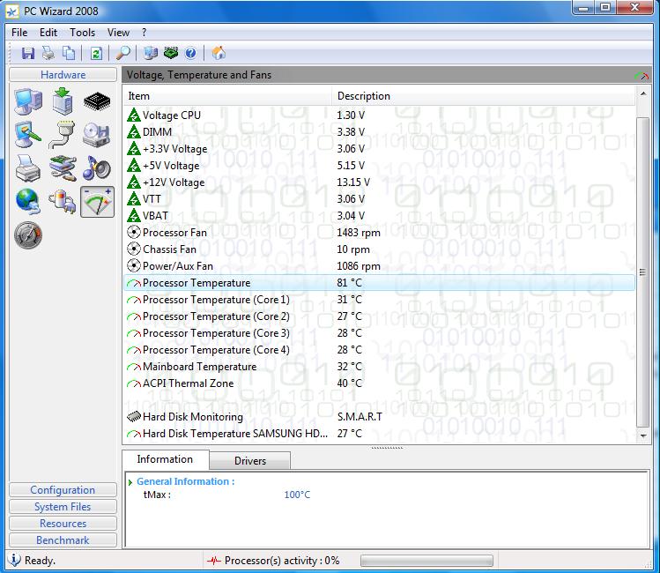Select the VTT row
Screen dimensions: 660x573
click(x=379, y=198)
